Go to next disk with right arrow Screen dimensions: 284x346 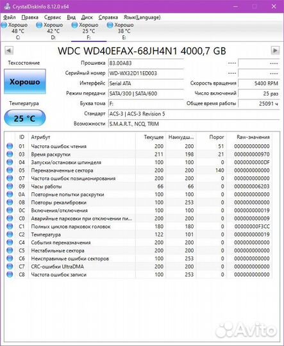pyautogui.click(x=275, y=51)
